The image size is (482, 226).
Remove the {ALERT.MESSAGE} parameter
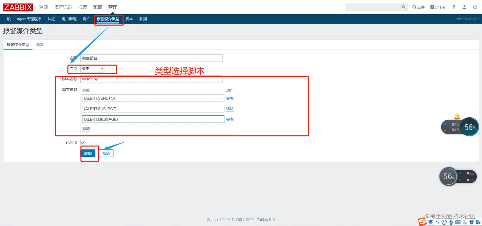coord(230,119)
